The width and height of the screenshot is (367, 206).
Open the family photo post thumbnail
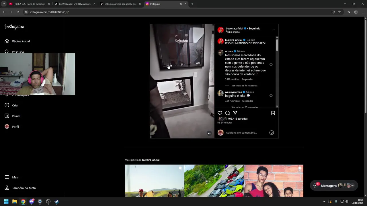click(x=274, y=181)
